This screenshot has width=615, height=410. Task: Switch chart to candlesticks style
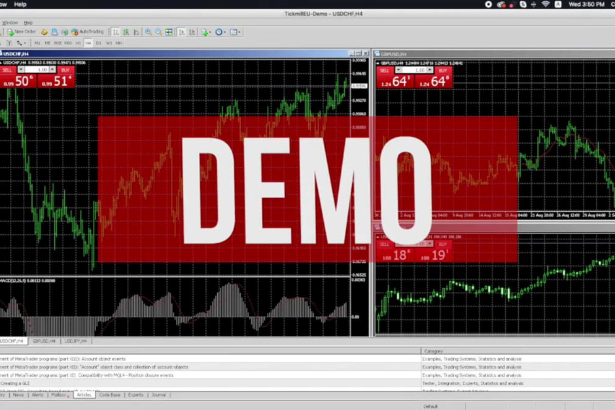[x=126, y=32]
